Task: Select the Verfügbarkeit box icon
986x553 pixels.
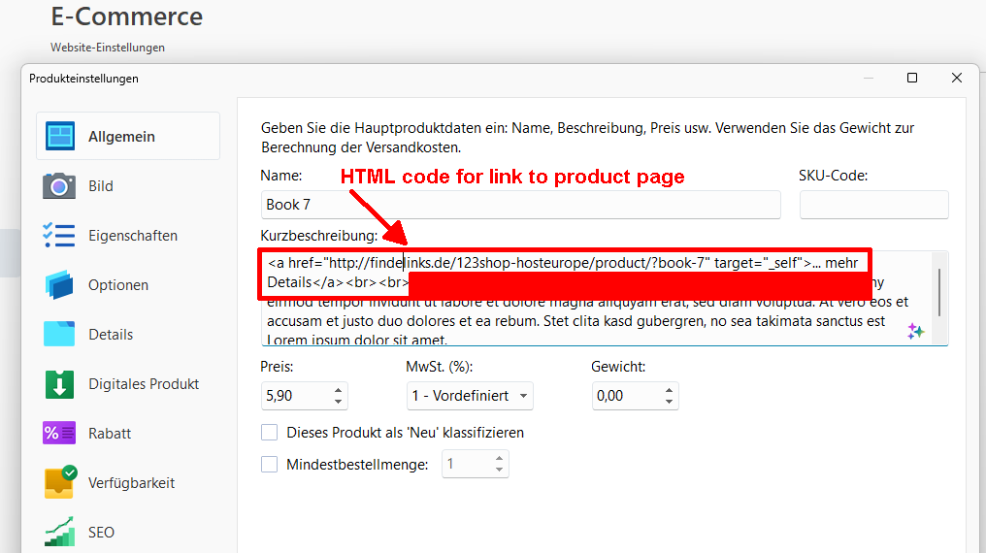Action: point(60,482)
